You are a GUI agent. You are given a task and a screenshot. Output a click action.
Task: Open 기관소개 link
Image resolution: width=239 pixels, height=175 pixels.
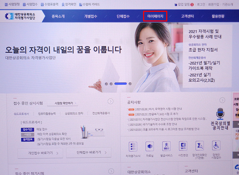[x=227, y=4]
